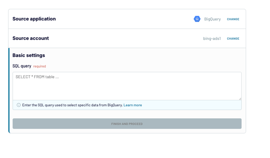270x158 pixels.
Task: Change the bing-ads1 source account
Action: pos(233,39)
